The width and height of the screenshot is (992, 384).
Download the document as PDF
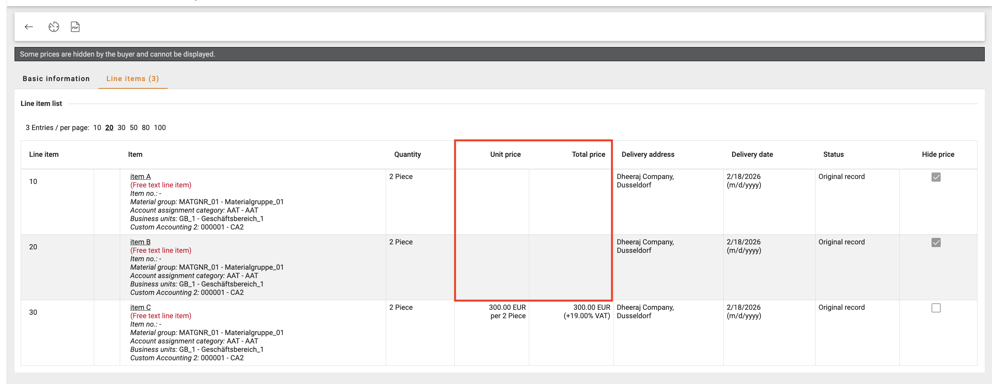point(75,26)
